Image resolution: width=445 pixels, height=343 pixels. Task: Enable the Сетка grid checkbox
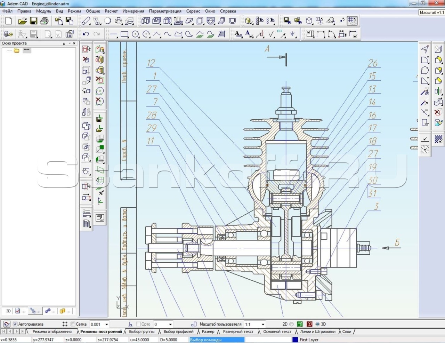(73, 324)
